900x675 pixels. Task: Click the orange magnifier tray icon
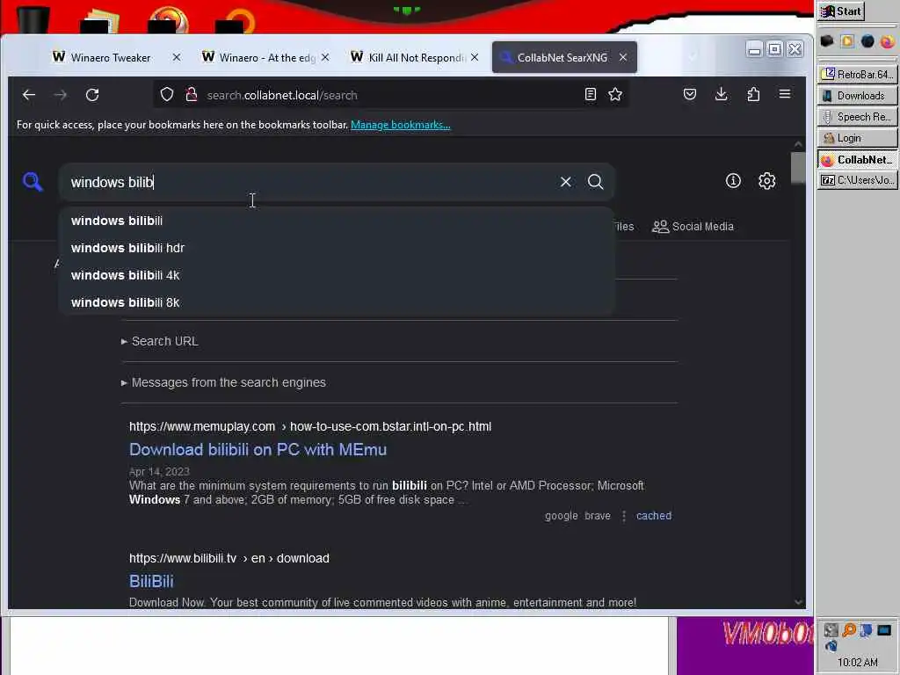[x=848, y=630]
